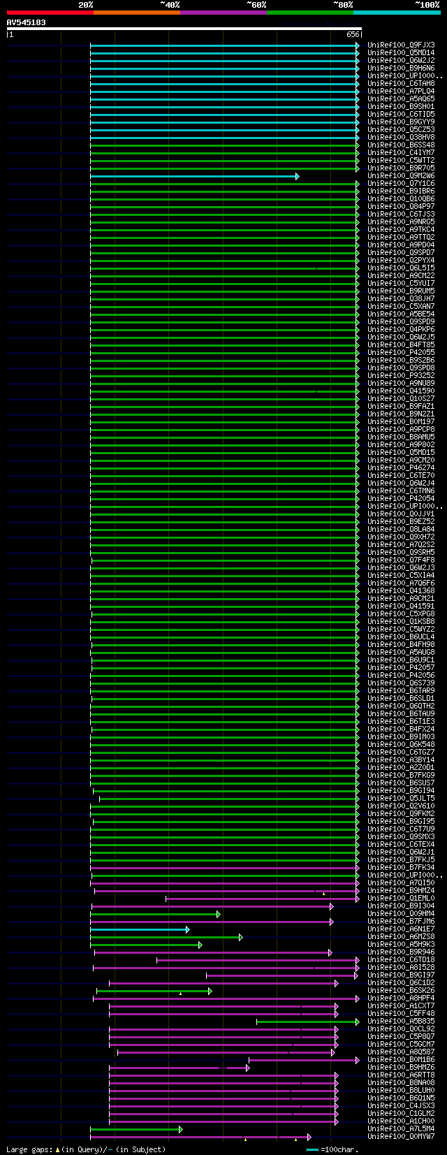The height and width of the screenshot is (1155, 447).
Task: Click the red 20% identity legend segment
Action: [x=50, y=12]
